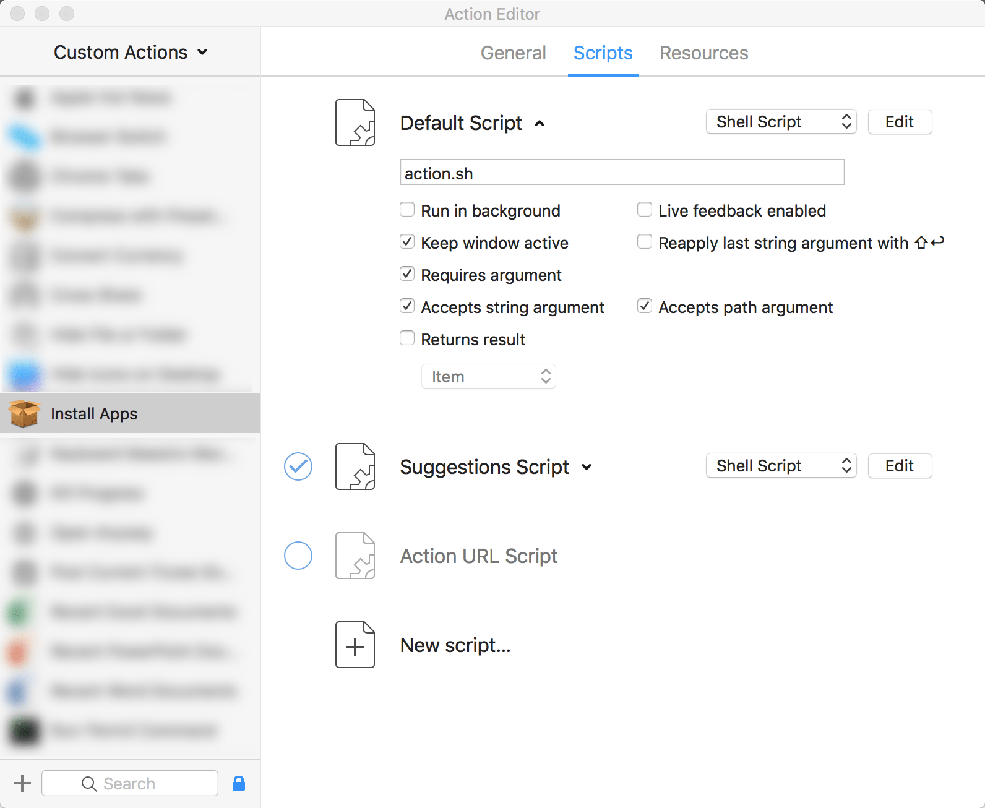Add a new action with plus icon
This screenshot has width=985, height=808.
click(x=22, y=783)
